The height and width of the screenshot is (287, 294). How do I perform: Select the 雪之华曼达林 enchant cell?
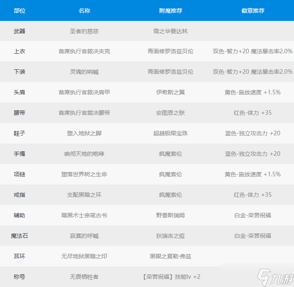click(x=171, y=31)
